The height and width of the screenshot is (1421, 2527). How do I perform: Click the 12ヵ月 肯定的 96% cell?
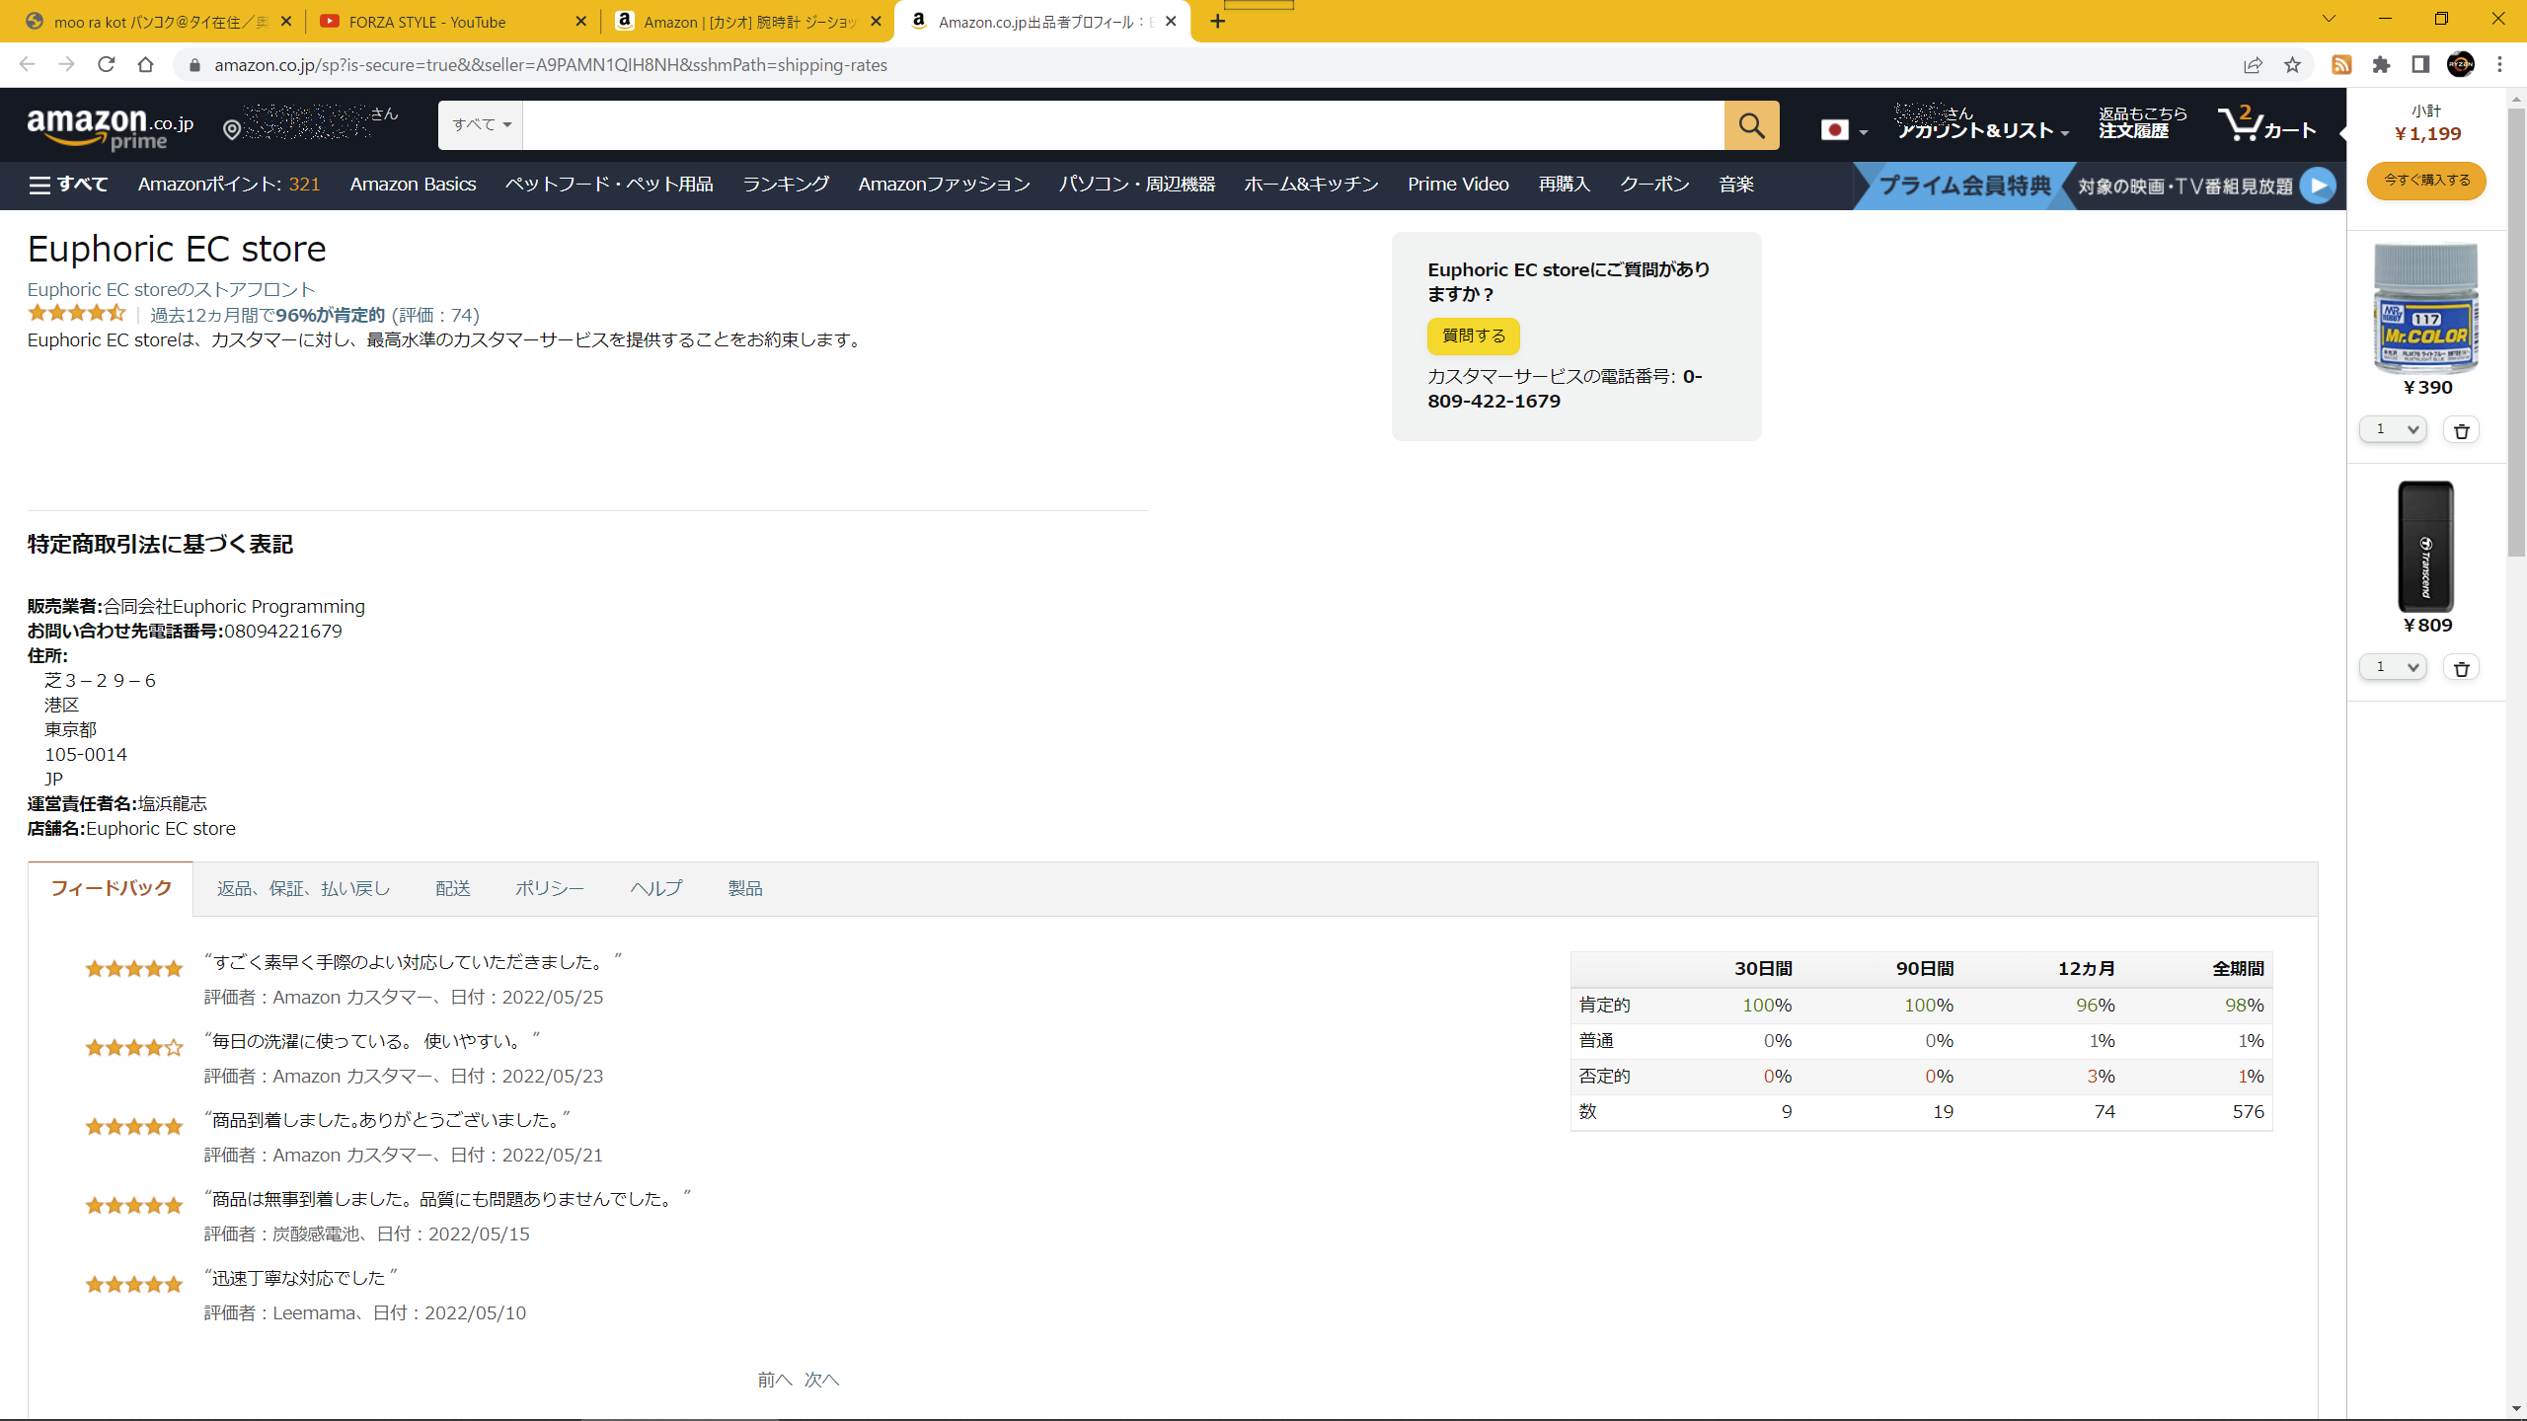pyautogui.click(x=2095, y=1006)
